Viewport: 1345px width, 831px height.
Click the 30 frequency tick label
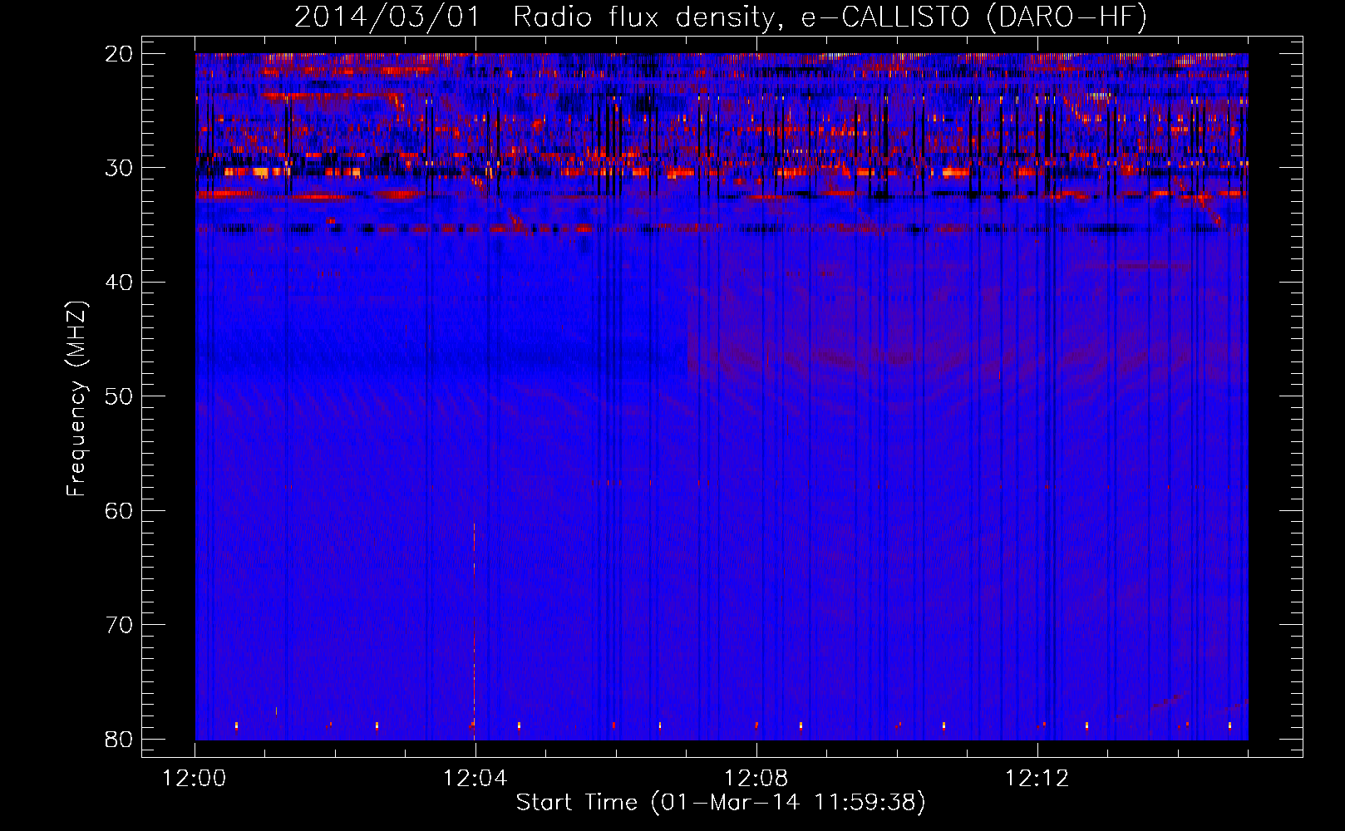(x=120, y=168)
